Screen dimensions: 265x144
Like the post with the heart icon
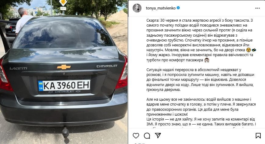[136, 135]
